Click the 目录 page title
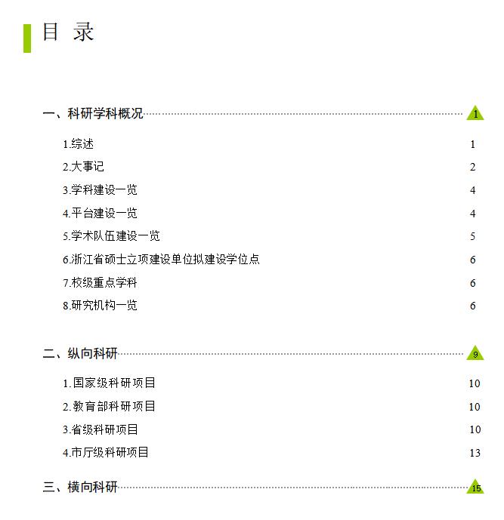The width and height of the screenshot is (504, 520). 68,32
